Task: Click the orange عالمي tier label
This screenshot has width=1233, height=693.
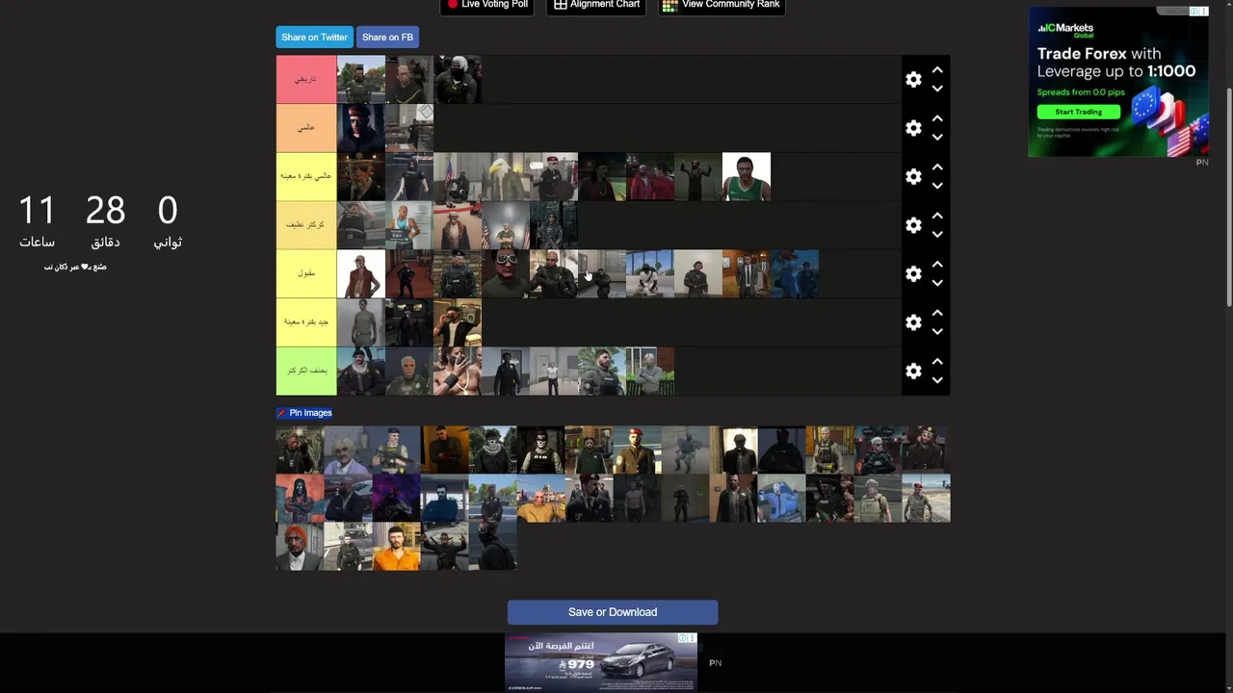Action: 306,128
